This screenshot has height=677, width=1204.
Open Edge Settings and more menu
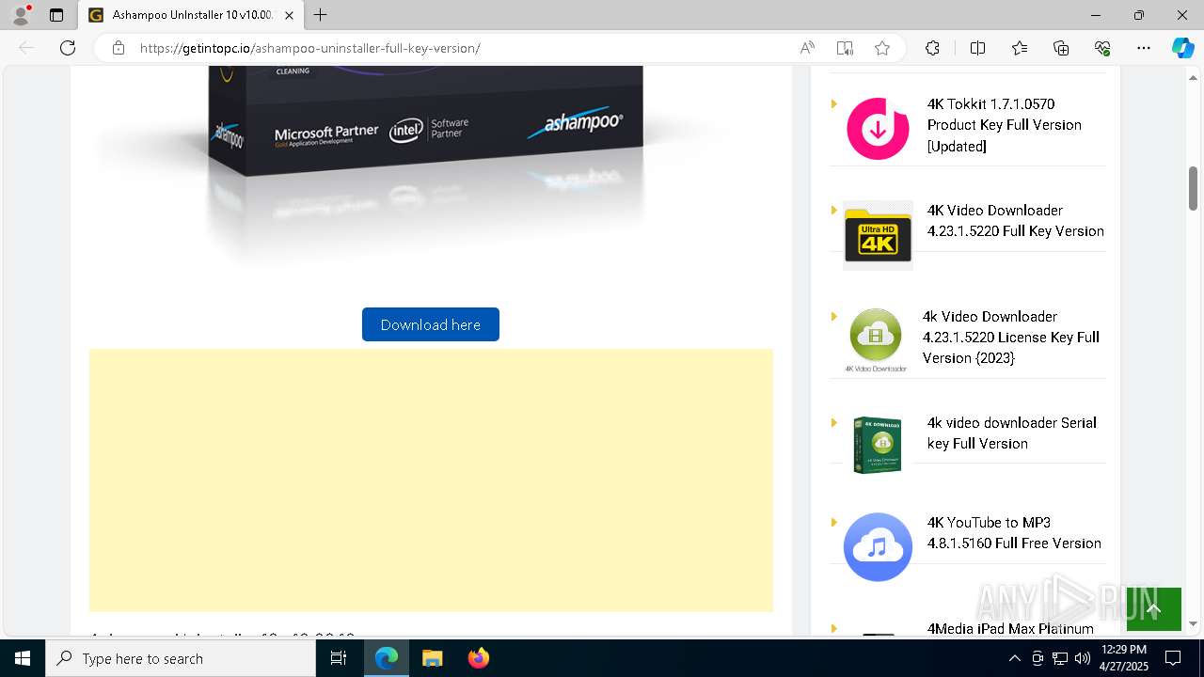[x=1144, y=48]
